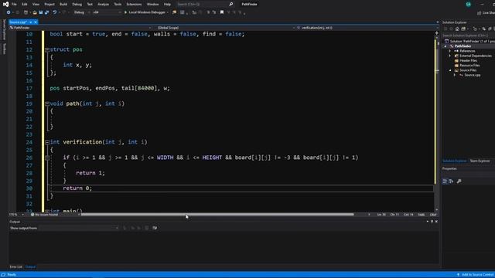Image resolution: width=495 pixels, height=278 pixels.
Task: Click the Add to Source Control button
Action: tap(476, 275)
